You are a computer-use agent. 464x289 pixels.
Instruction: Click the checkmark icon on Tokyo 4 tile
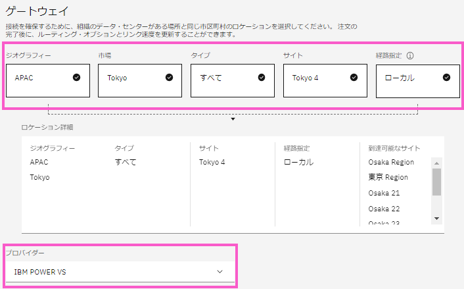354,78
